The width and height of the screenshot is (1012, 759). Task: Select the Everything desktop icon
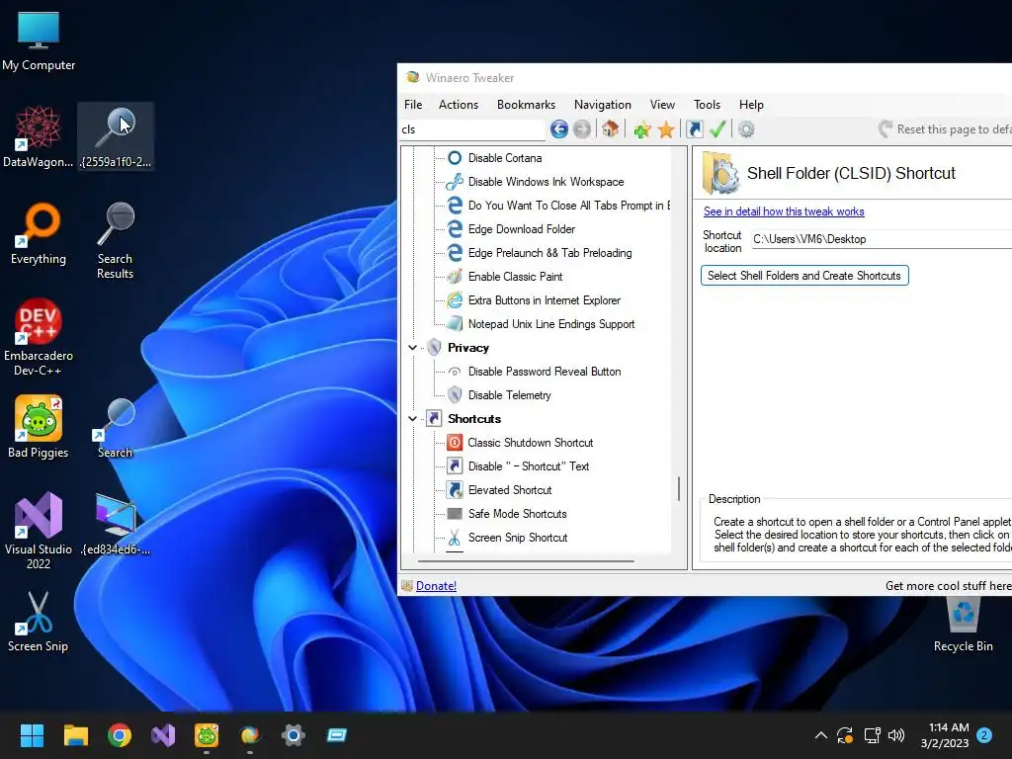coord(39,234)
